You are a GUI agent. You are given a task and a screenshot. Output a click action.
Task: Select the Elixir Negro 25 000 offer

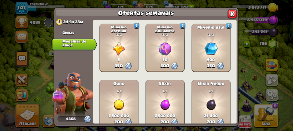[211, 102]
